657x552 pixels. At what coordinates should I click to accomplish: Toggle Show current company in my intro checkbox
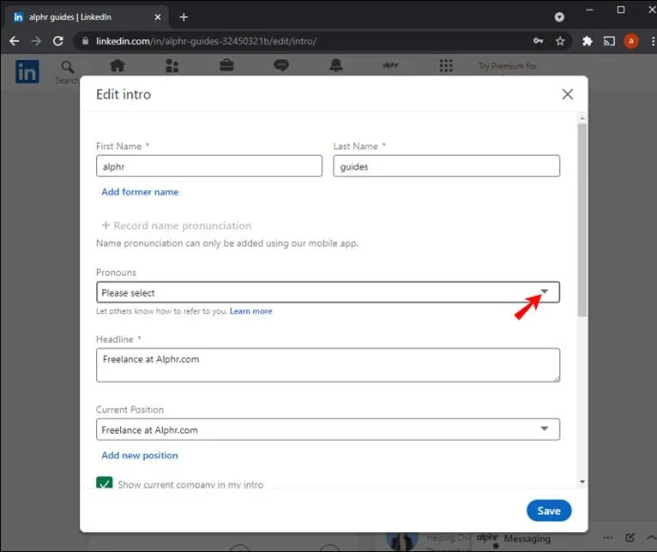tap(105, 483)
